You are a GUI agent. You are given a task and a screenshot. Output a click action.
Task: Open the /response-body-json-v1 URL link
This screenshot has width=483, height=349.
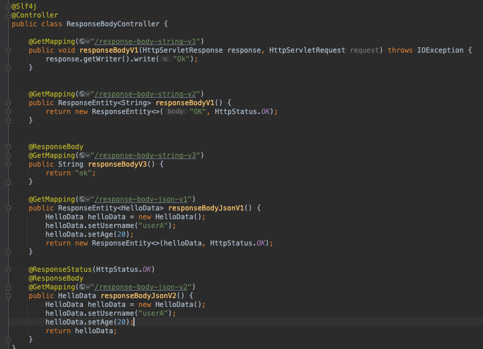141,199
